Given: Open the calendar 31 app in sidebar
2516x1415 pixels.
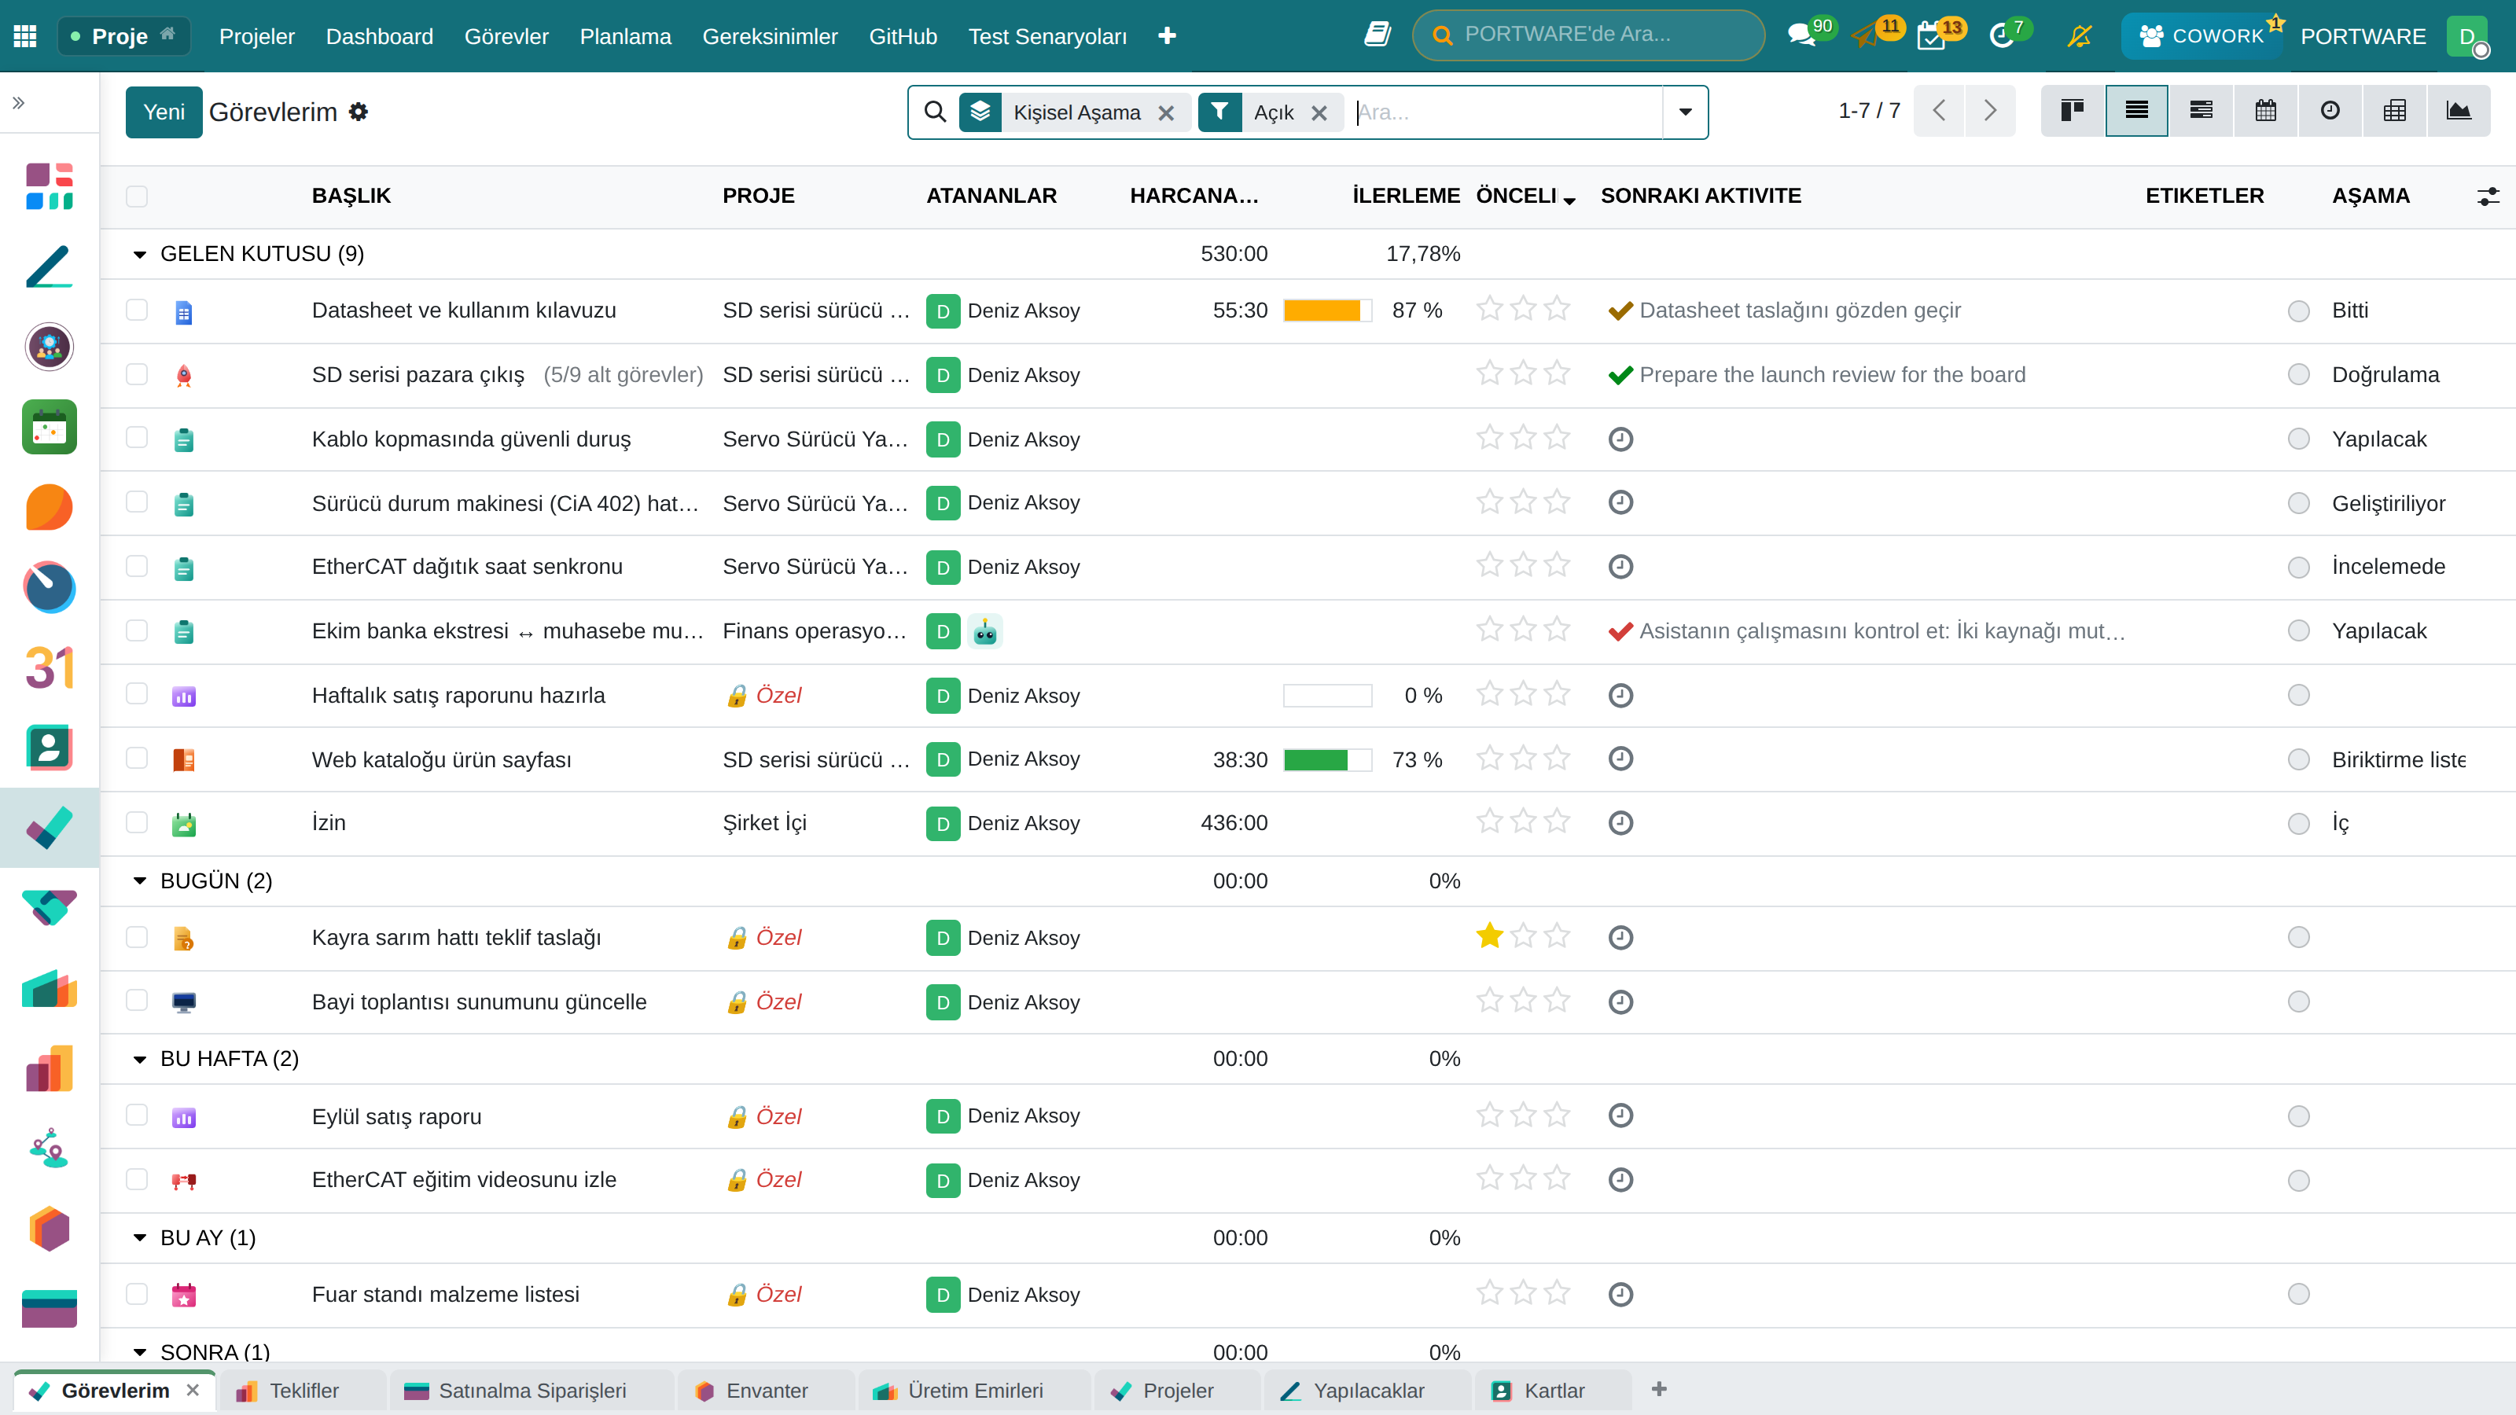Looking at the screenshot, I should [49, 668].
